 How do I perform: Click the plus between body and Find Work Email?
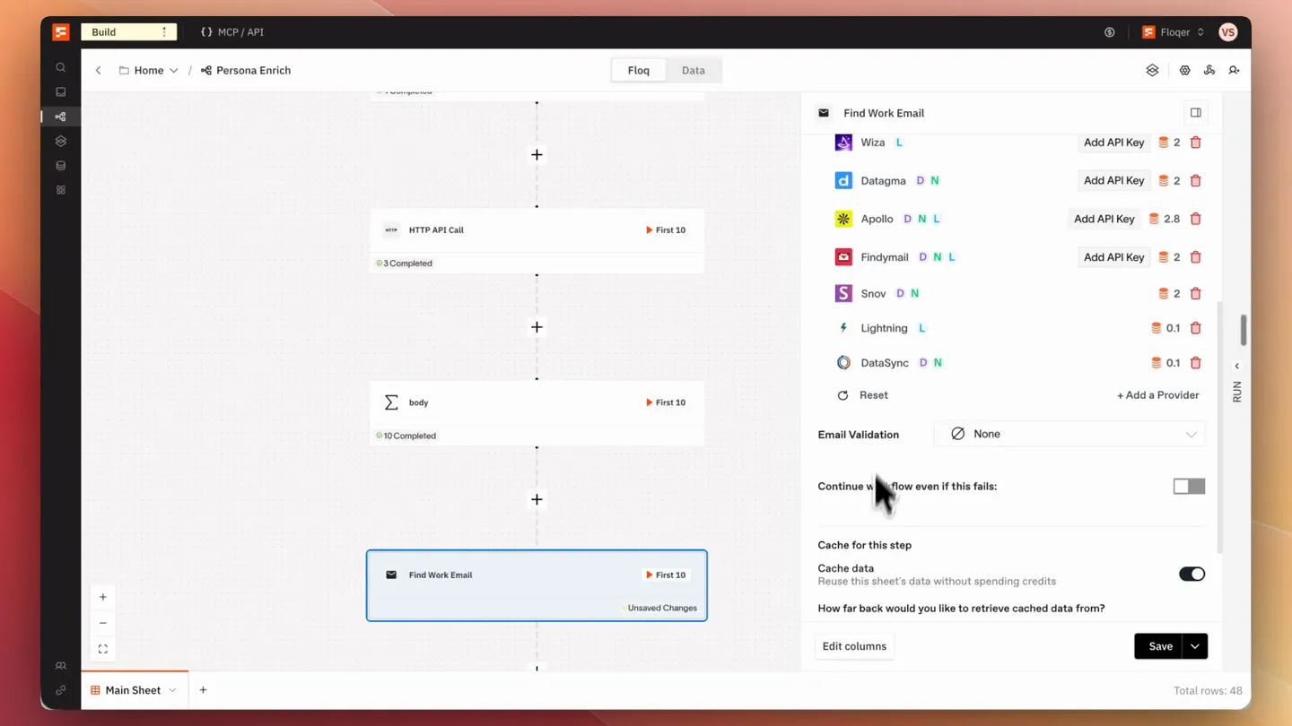[537, 499]
